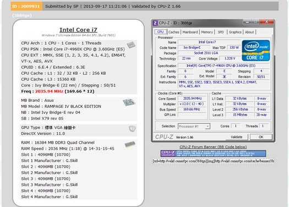Open the SPD tab
Screen dimensions: 289x207
click(x=221, y=32)
